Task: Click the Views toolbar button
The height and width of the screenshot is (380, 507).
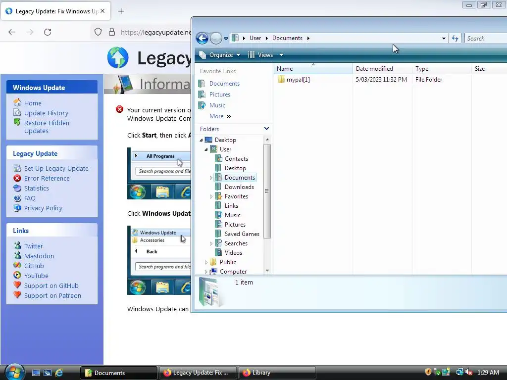Action: click(x=261, y=55)
